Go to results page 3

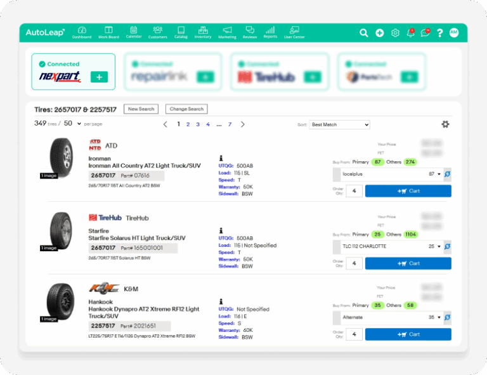[198, 124]
